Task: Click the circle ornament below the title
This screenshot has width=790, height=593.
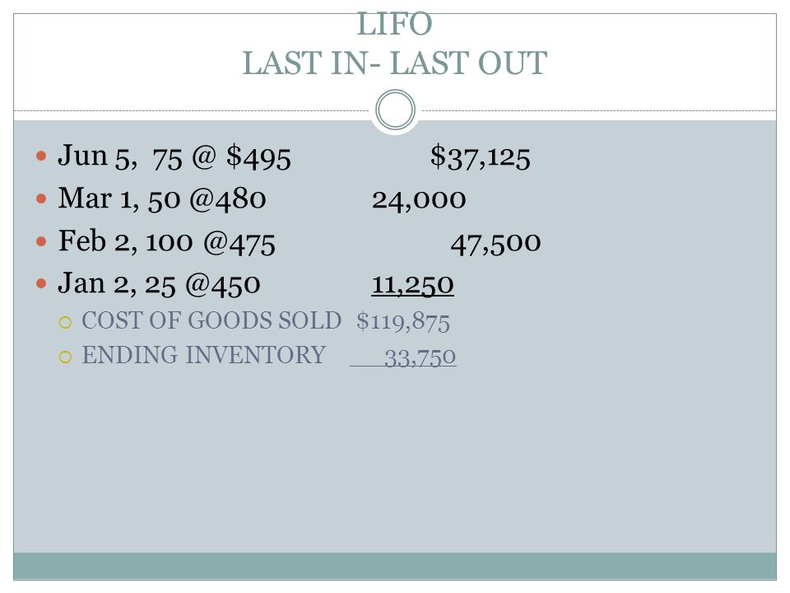Action: pos(396,110)
